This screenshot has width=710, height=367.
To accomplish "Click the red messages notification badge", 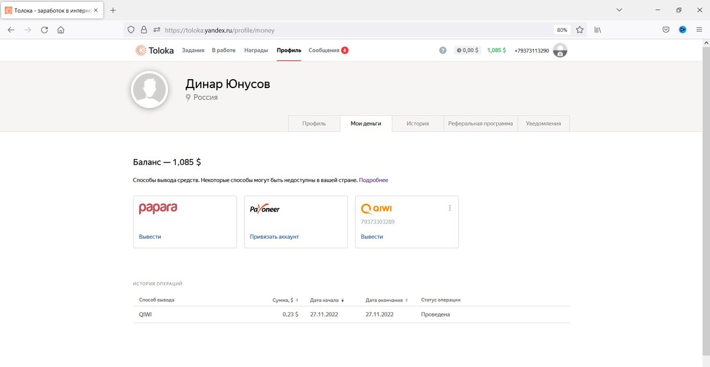I will 346,50.
